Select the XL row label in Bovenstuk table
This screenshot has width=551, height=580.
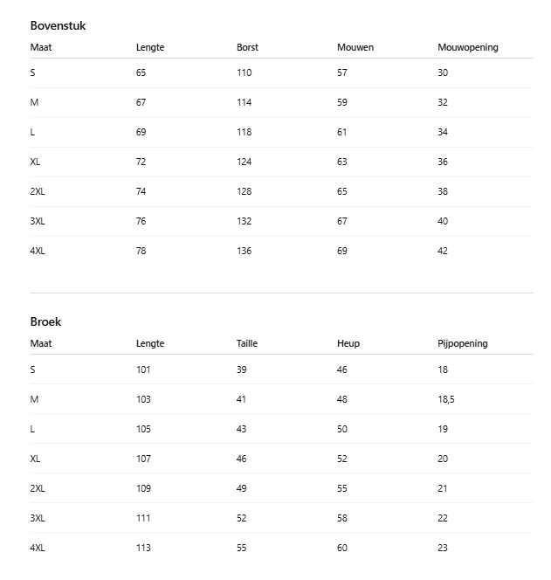[x=35, y=162]
